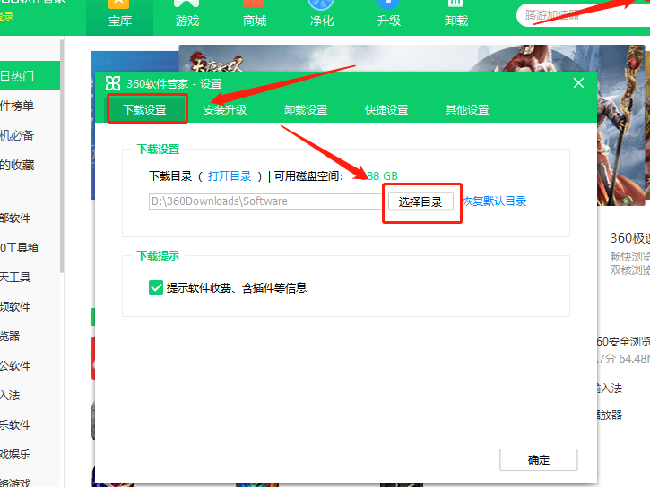Click 恢复默认目录 link
The width and height of the screenshot is (650, 487).
(x=494, y=201)
